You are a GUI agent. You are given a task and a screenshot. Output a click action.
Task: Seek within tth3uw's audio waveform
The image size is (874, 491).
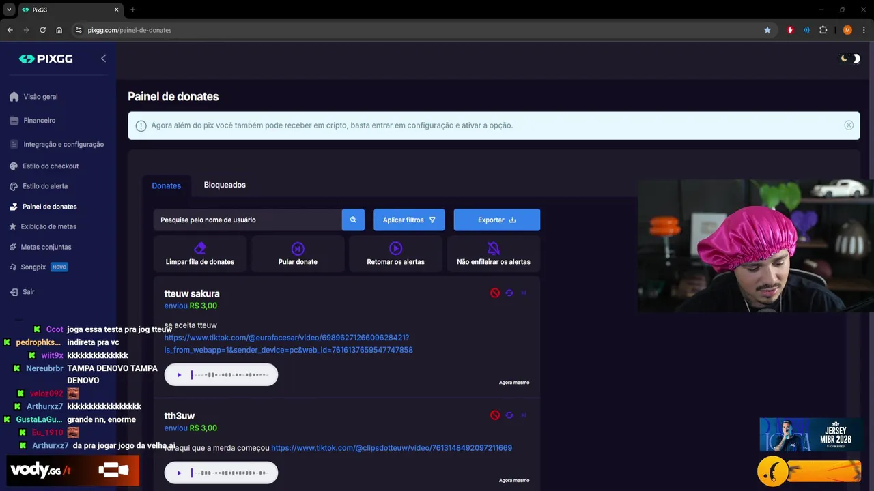pos(230,473)
